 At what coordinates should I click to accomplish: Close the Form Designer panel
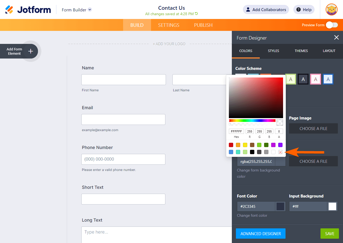coord(336,38)
